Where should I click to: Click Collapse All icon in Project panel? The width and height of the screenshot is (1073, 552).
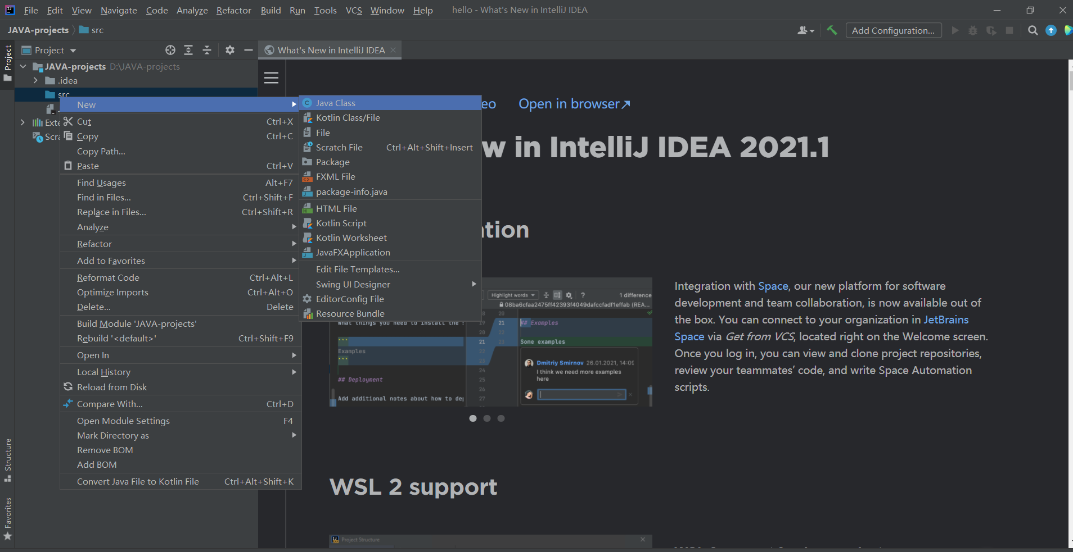coord(207,50)
